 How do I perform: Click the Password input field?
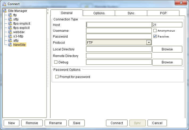pyautogui.click(x=119, y=36)
